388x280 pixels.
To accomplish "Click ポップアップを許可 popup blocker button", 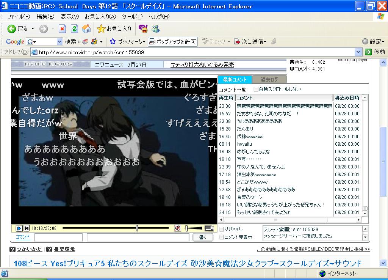I will [173, 42].
